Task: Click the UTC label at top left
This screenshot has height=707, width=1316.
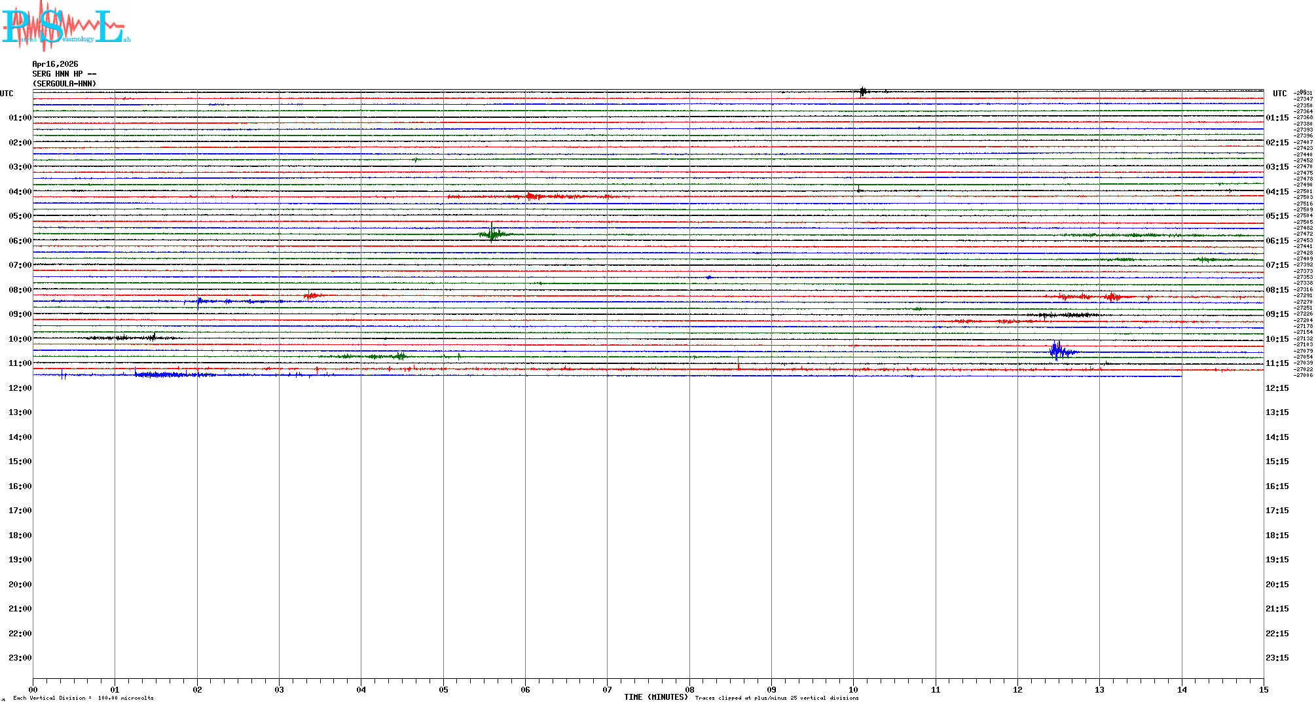Action: [7, 94]
